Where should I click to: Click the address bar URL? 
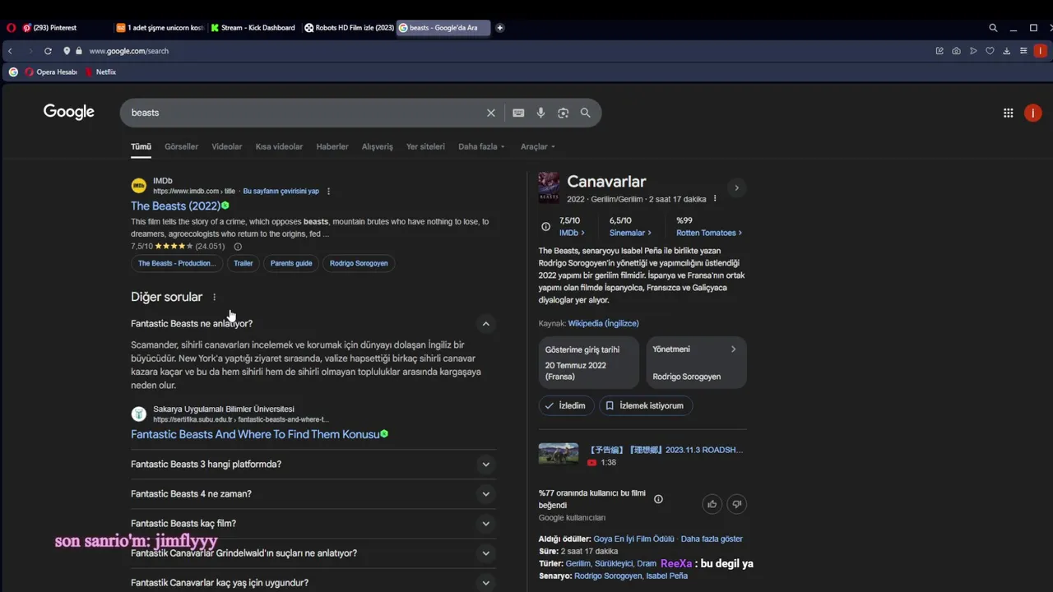pyautogui.click(x=128, y=51)
